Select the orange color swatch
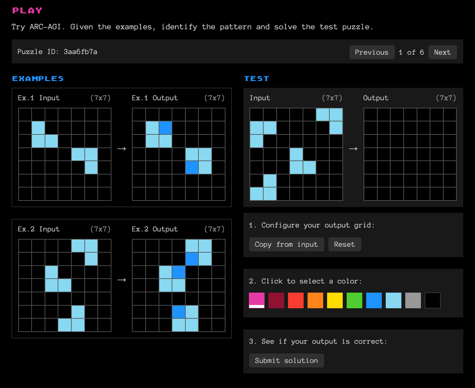This screenshot has width=475, height=388. (315, 300)
